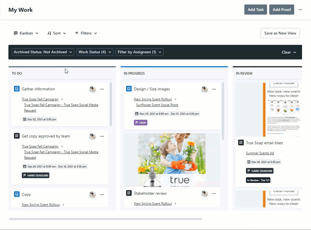Click Sep 28 - Dec 14, 2021 date range

(55, 167)
